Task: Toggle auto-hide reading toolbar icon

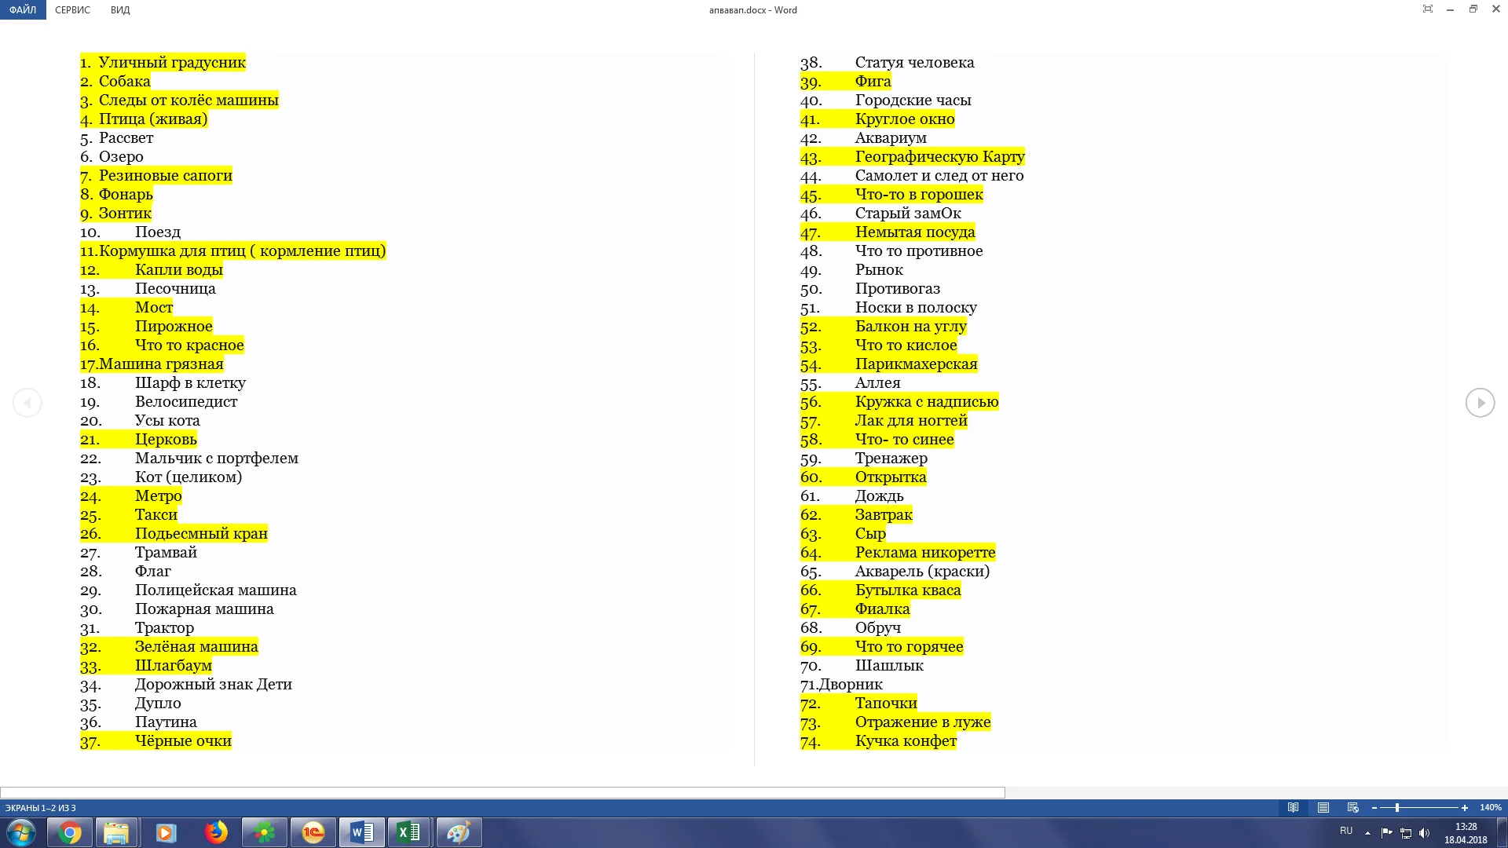Action: click(x=1427, y=9)
